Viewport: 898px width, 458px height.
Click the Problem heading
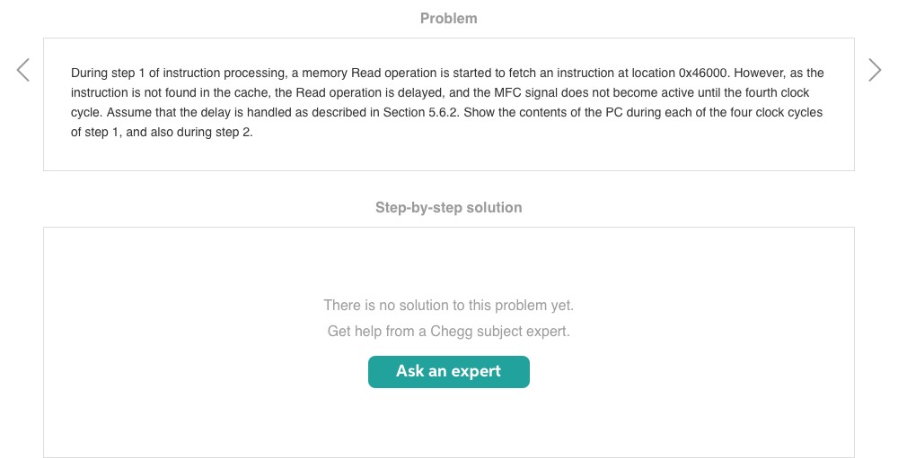(x=448, y=18)
